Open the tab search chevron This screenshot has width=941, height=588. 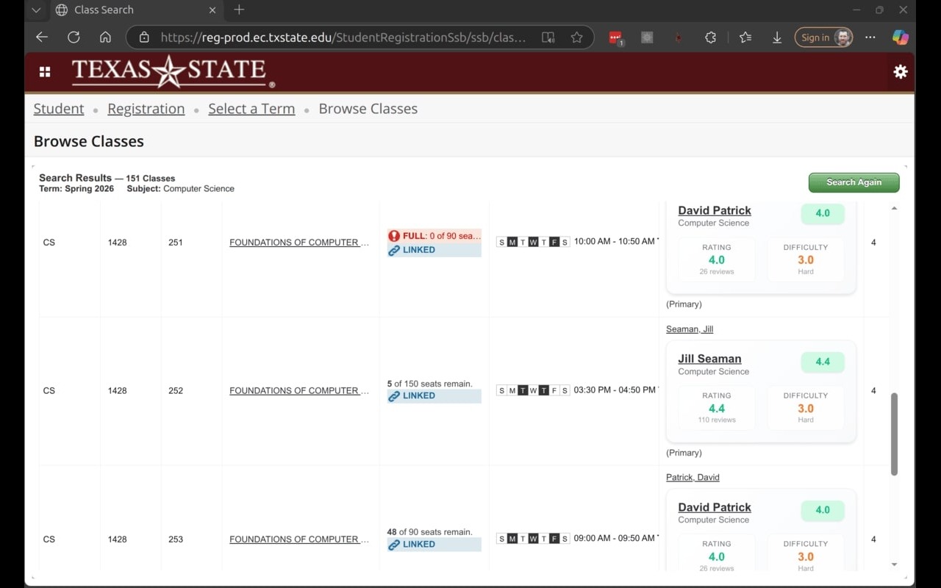[x=36, y=10]
